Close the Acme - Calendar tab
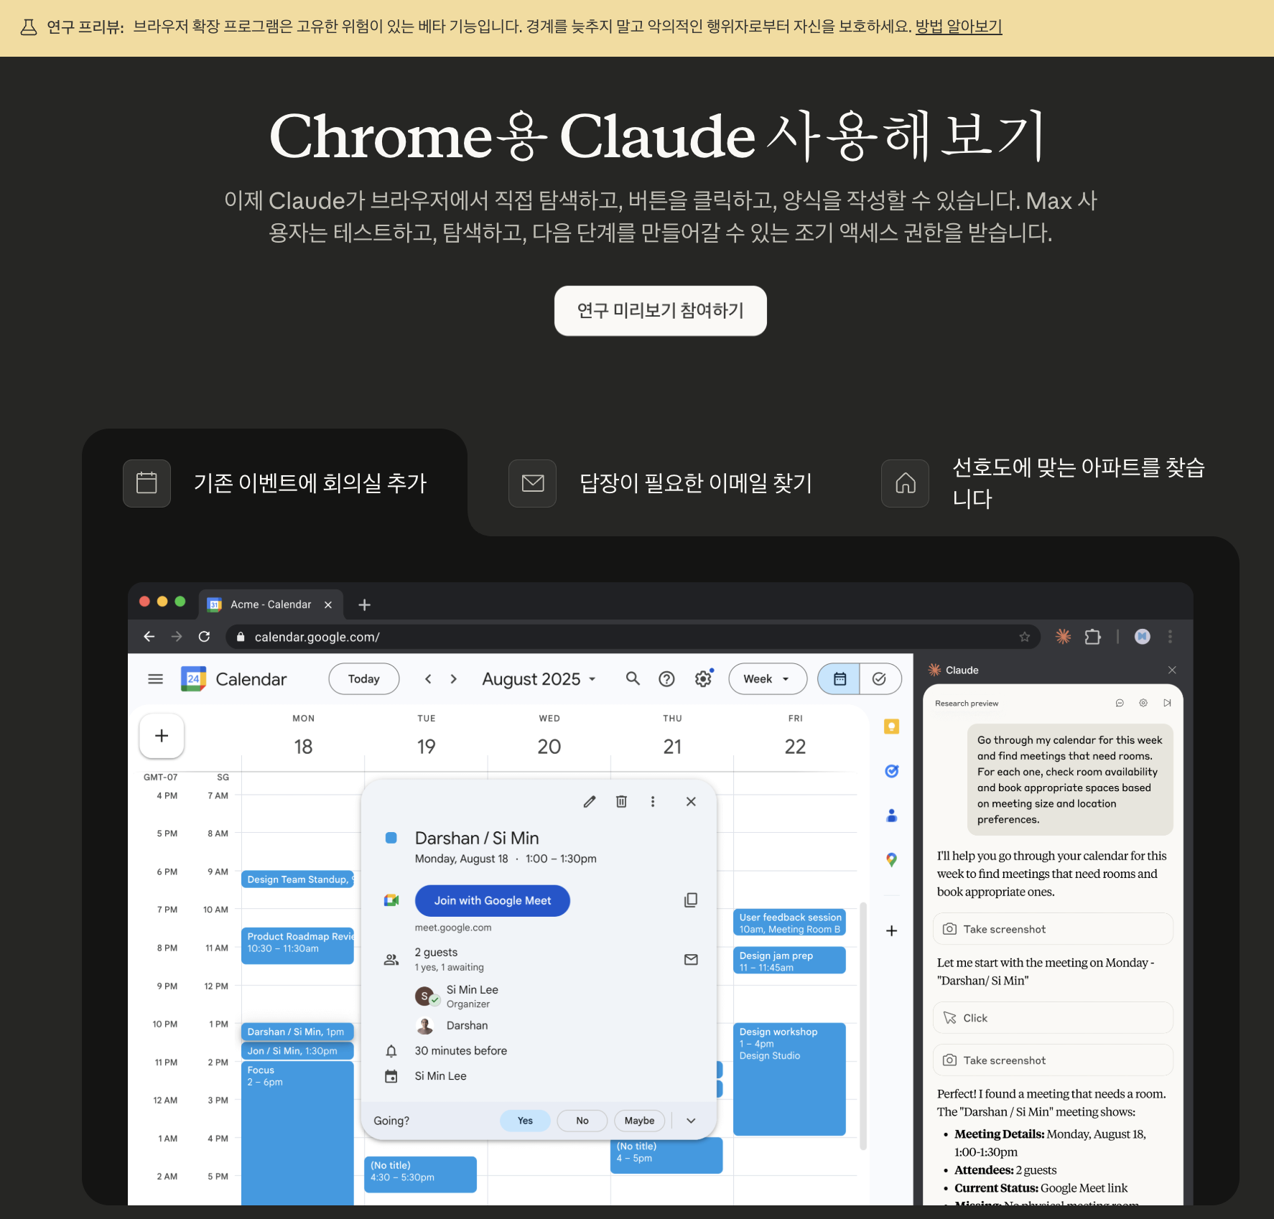Image resolution: width=1274 pixels, height=1219 pixels. (x=328, y=604)
